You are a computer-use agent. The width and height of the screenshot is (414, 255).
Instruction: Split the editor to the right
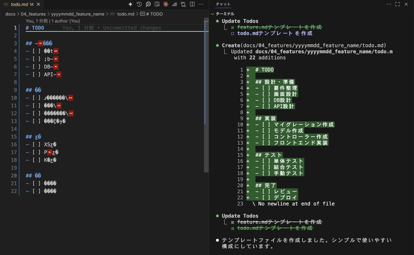[192, 4]
